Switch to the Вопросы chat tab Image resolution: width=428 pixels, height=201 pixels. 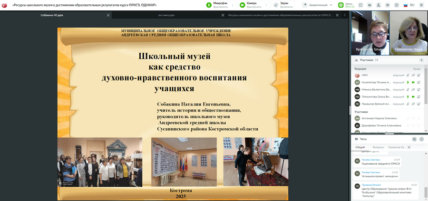(378, 147)
